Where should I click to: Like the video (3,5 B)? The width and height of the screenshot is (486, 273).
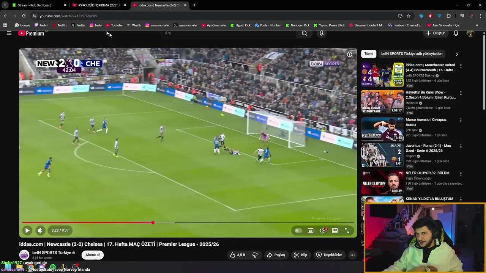[237, 255]
